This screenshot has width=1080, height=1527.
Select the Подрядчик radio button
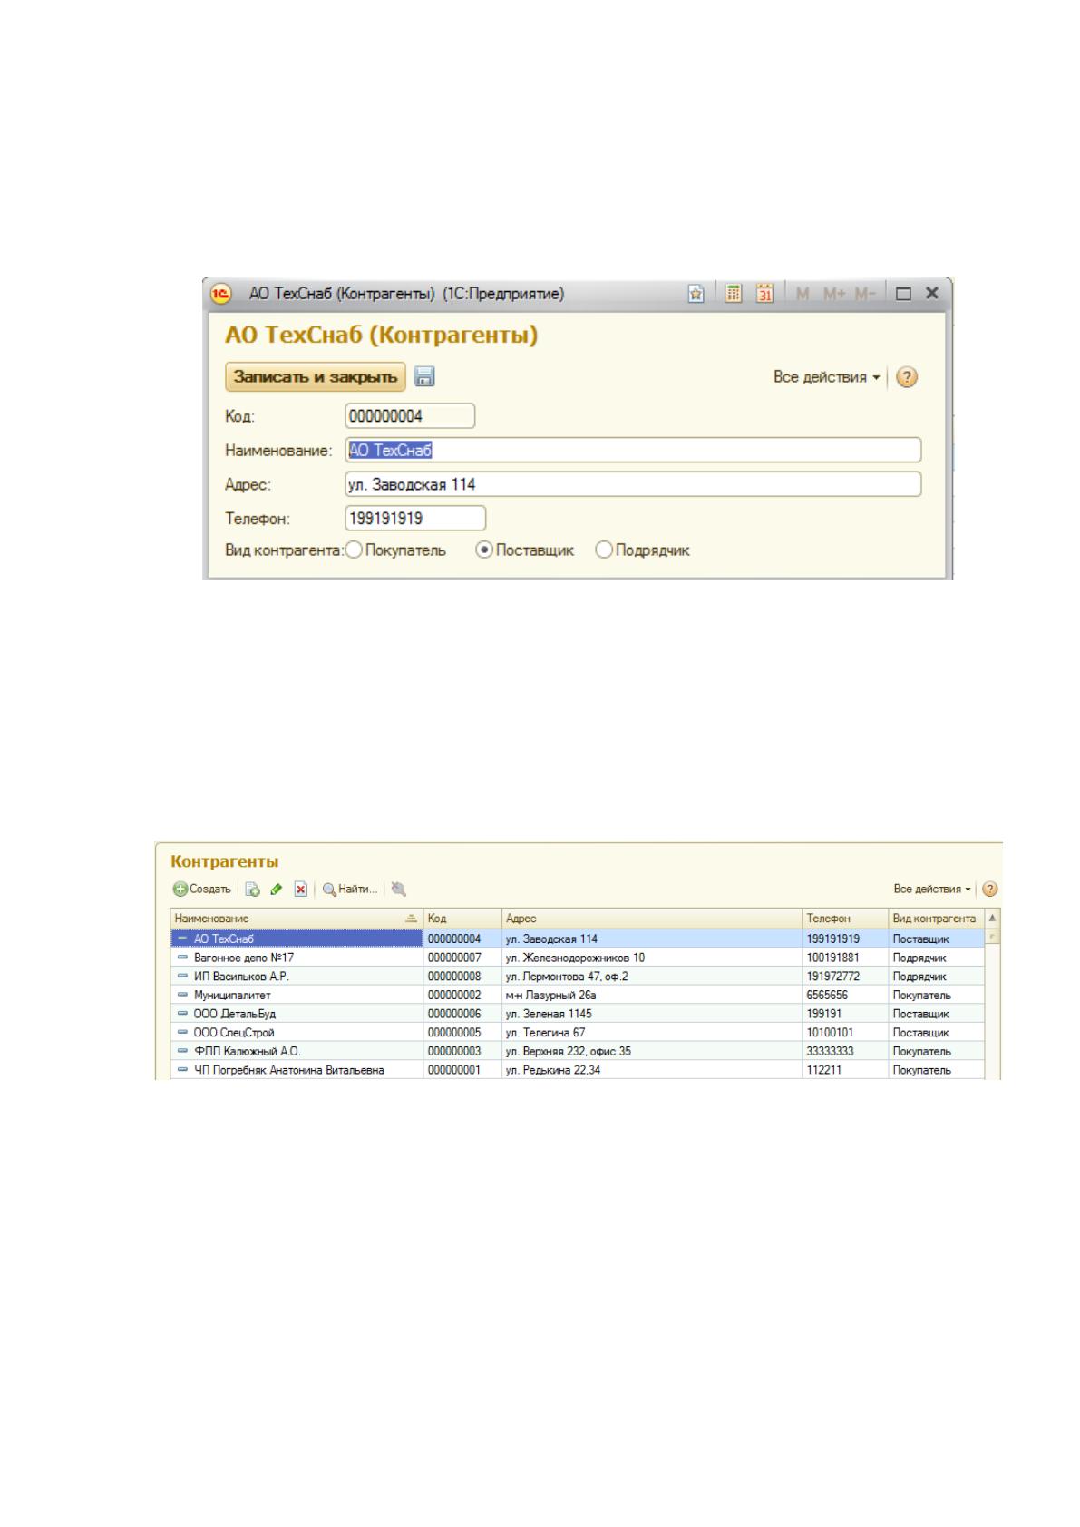tap(604, 550)
